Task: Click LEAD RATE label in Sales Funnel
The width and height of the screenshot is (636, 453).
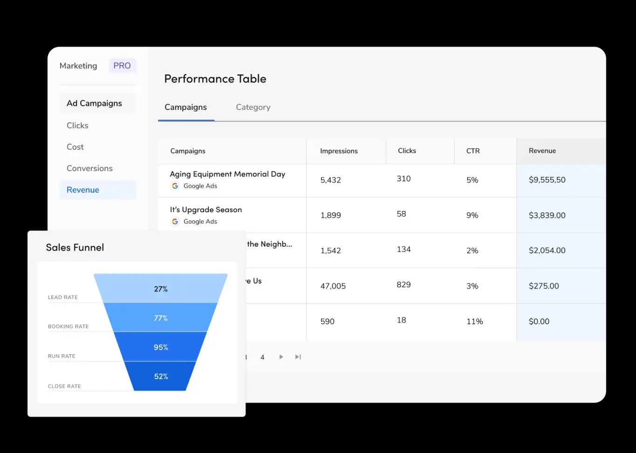Action: click(x=63, y=297)
